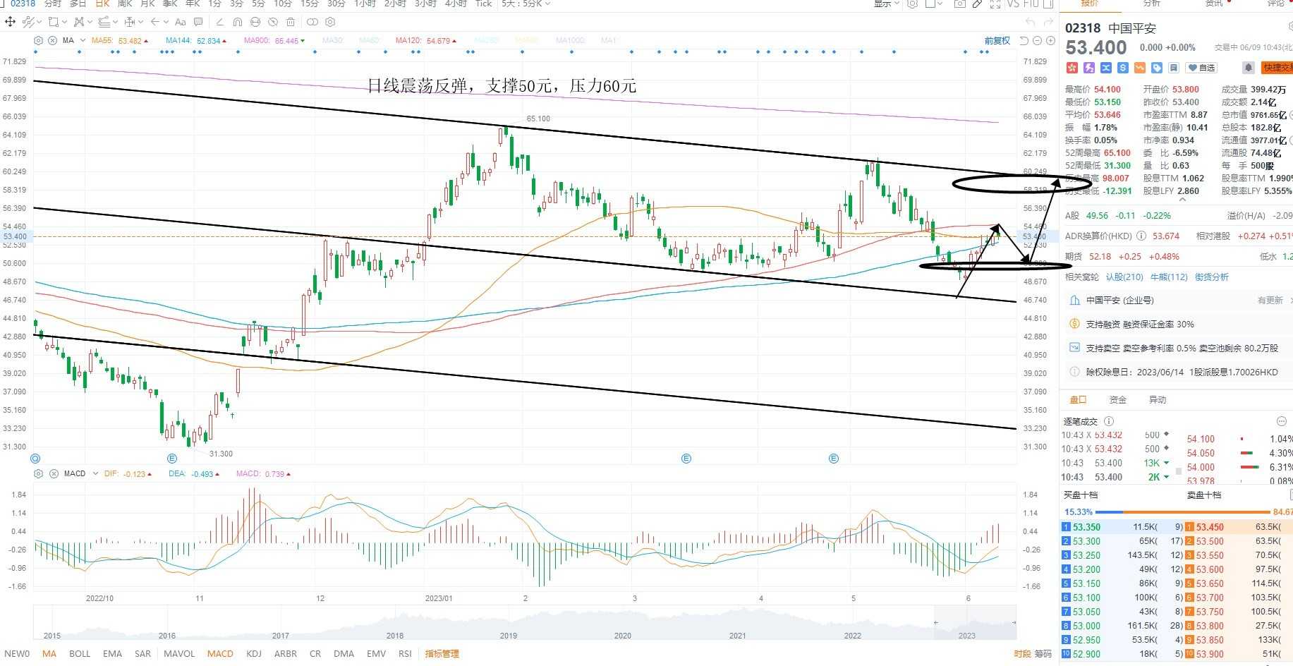
Task: Click the 前复权 adjustment link
Action: coord(997,41)
